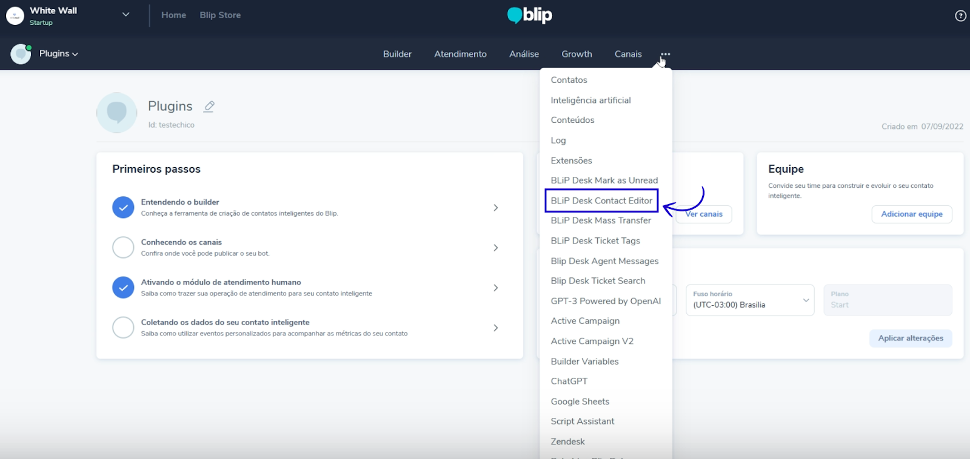Choose BLiP Desk Mark as Unread
The image size is (970, 459).
[x=604, y=180]
